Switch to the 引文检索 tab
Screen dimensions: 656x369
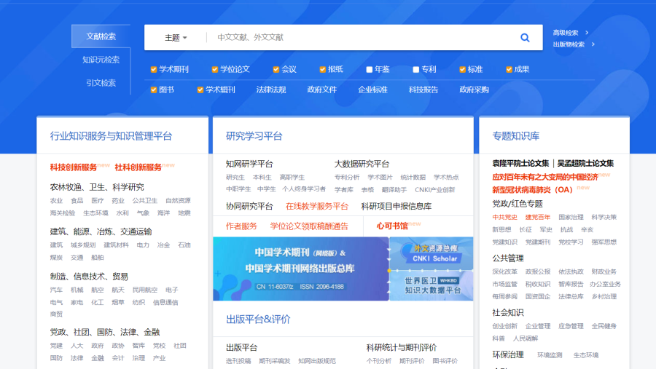pos(101,83)
